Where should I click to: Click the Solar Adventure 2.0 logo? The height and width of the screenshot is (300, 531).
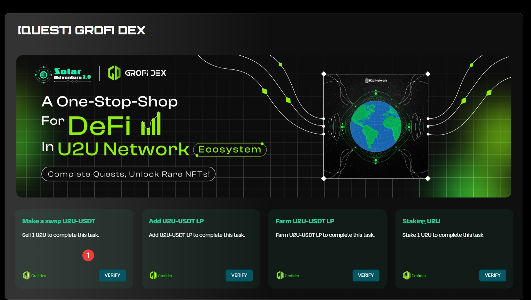63,75
